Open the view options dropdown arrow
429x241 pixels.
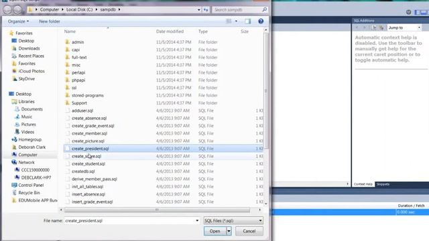tap(236, 21)
